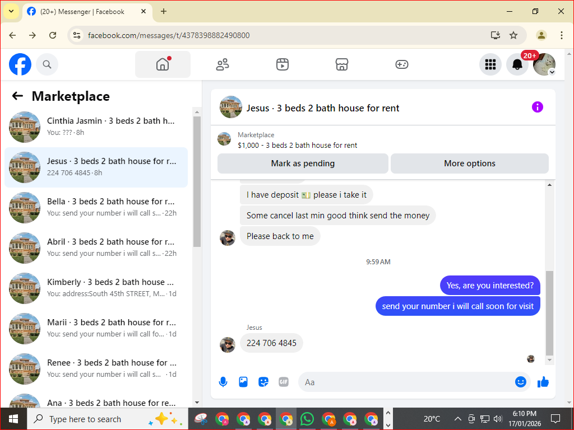Open the volume speaker tray icon

click(498, 419)
